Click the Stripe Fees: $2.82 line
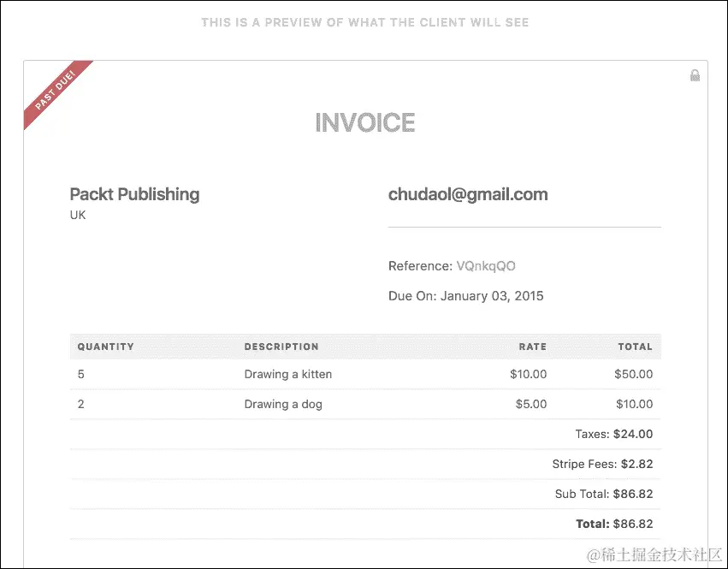The width and height of the screenshot is (728, 569). (602, 464)
